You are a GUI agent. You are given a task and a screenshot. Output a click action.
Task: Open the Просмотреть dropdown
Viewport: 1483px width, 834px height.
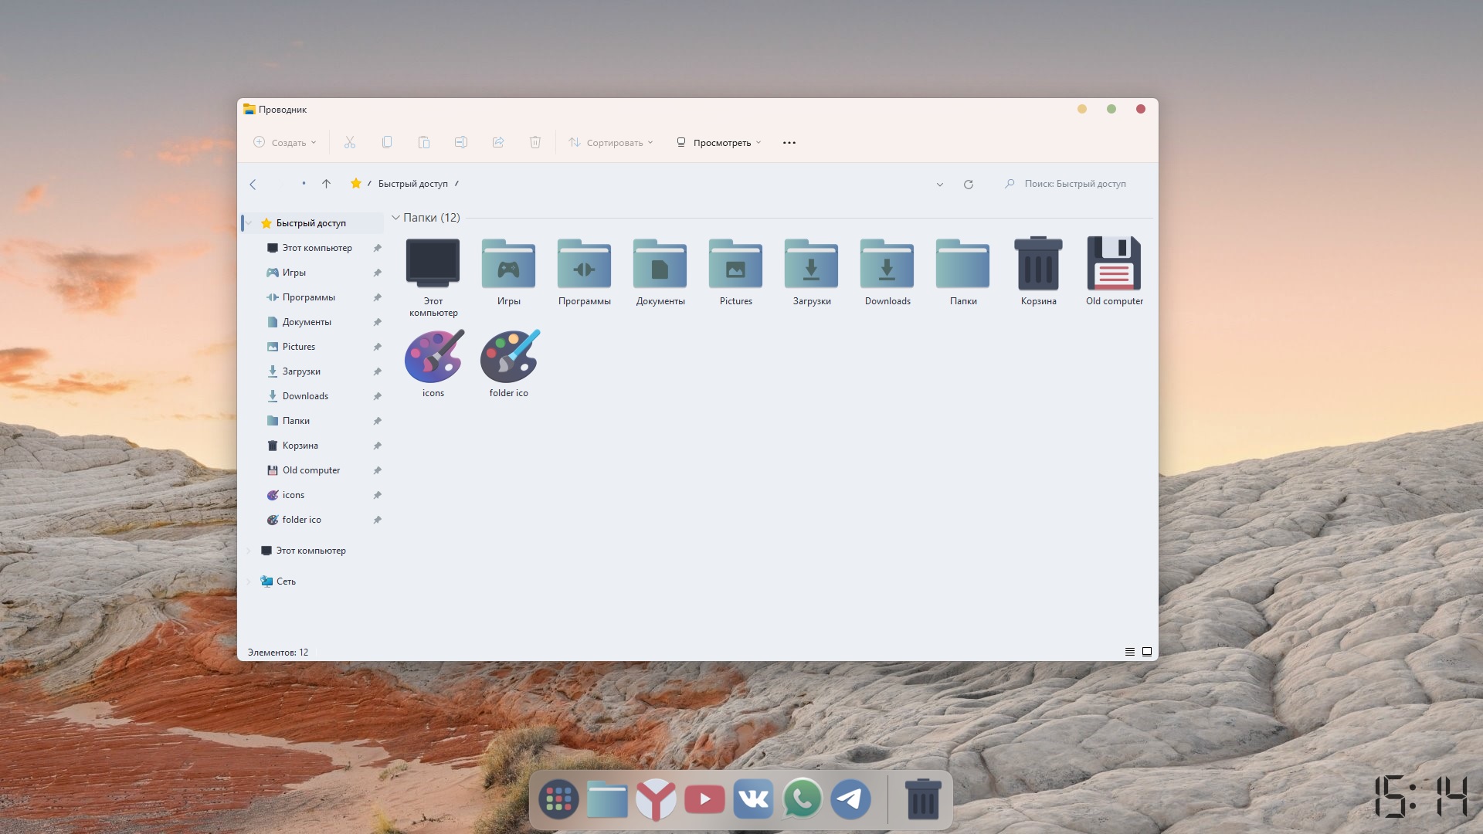719,142
